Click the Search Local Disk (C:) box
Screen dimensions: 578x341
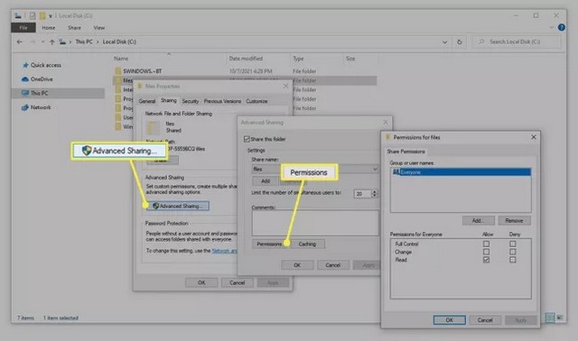(517, 42)
